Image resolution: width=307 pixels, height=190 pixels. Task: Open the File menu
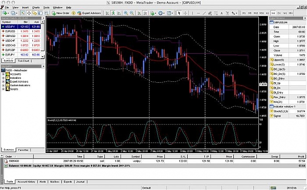7,7
